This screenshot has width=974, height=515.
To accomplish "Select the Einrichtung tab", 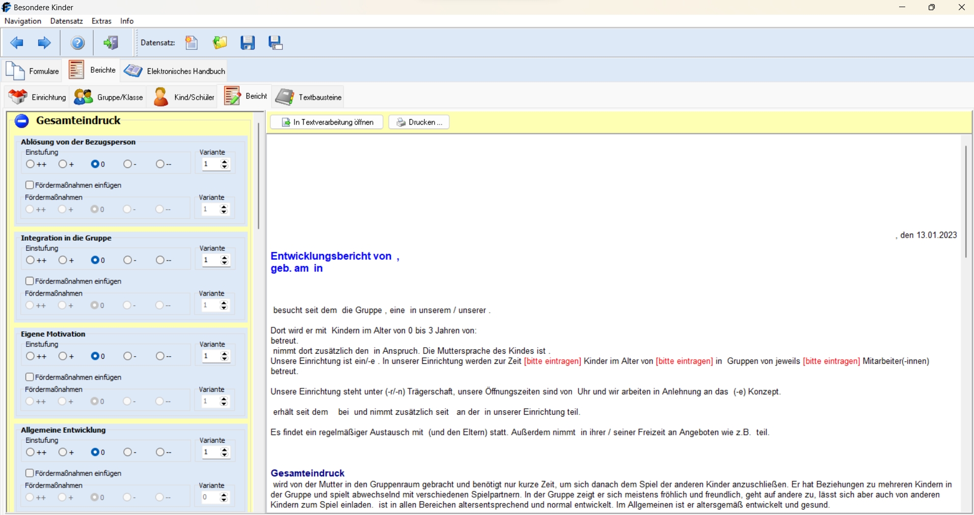I will point(37,97).
